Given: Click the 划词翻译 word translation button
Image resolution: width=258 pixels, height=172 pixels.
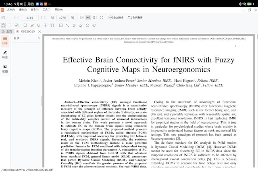Looking at the screenshot, I should [135, 18].
